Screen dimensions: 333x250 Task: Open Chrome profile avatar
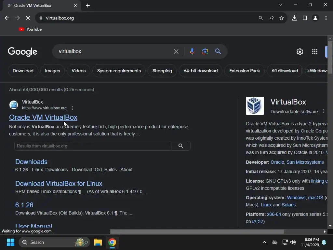[315, 18]
